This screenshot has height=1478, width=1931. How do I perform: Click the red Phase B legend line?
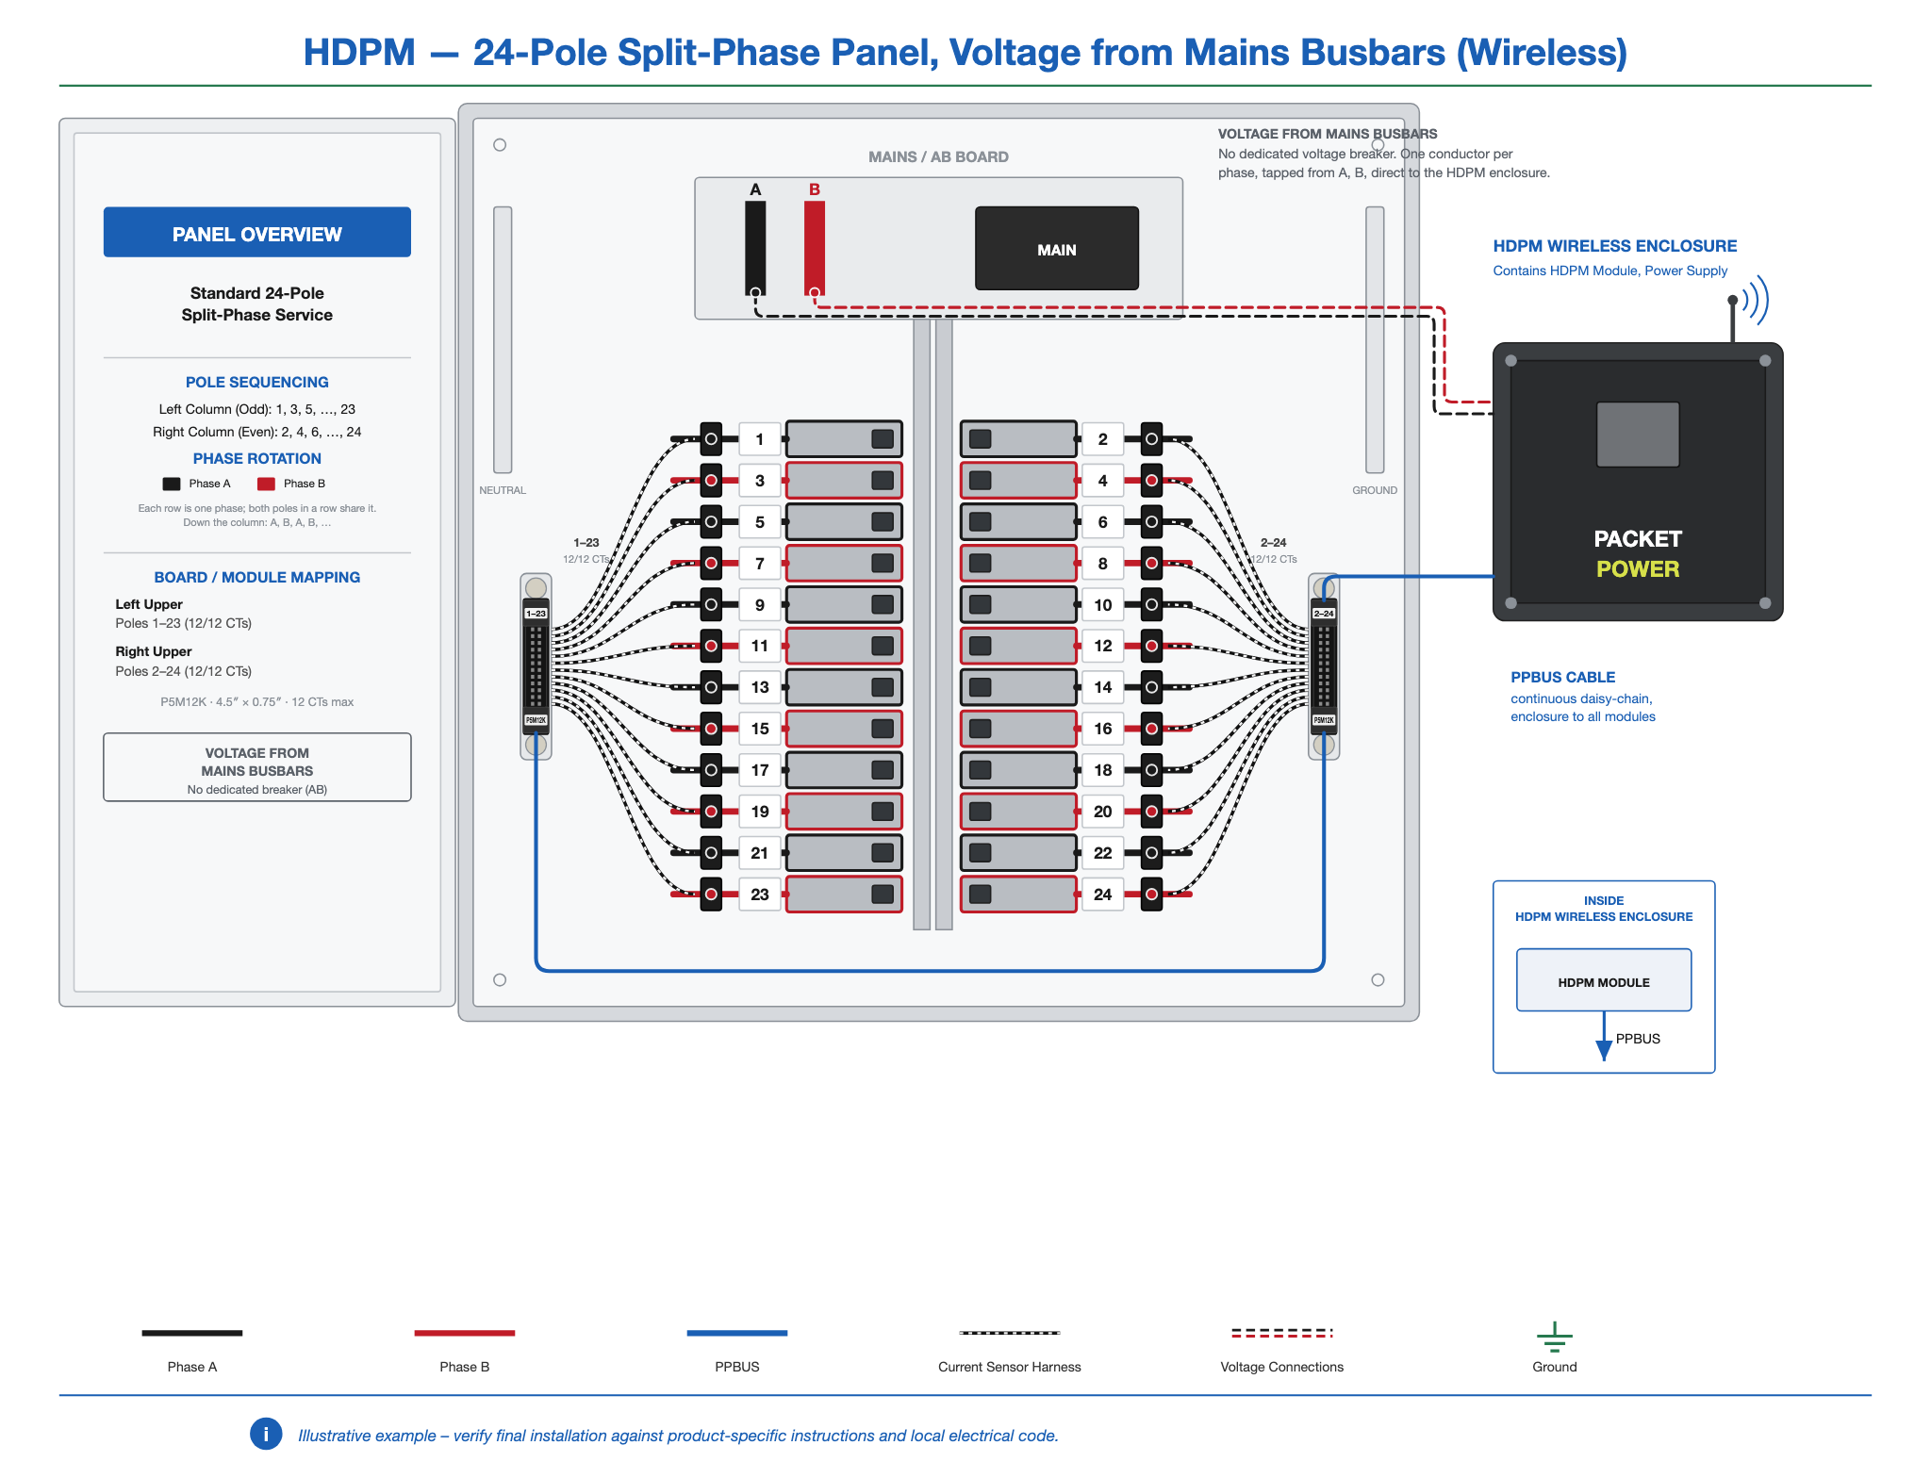tap(464, 1333)
